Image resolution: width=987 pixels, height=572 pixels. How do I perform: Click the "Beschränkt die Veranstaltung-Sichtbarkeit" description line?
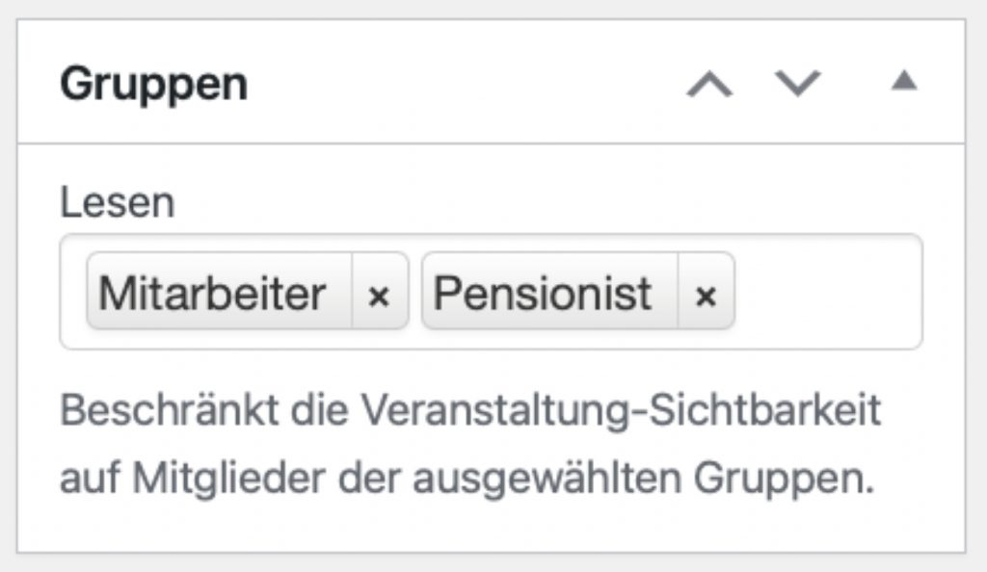click(470, 411)
